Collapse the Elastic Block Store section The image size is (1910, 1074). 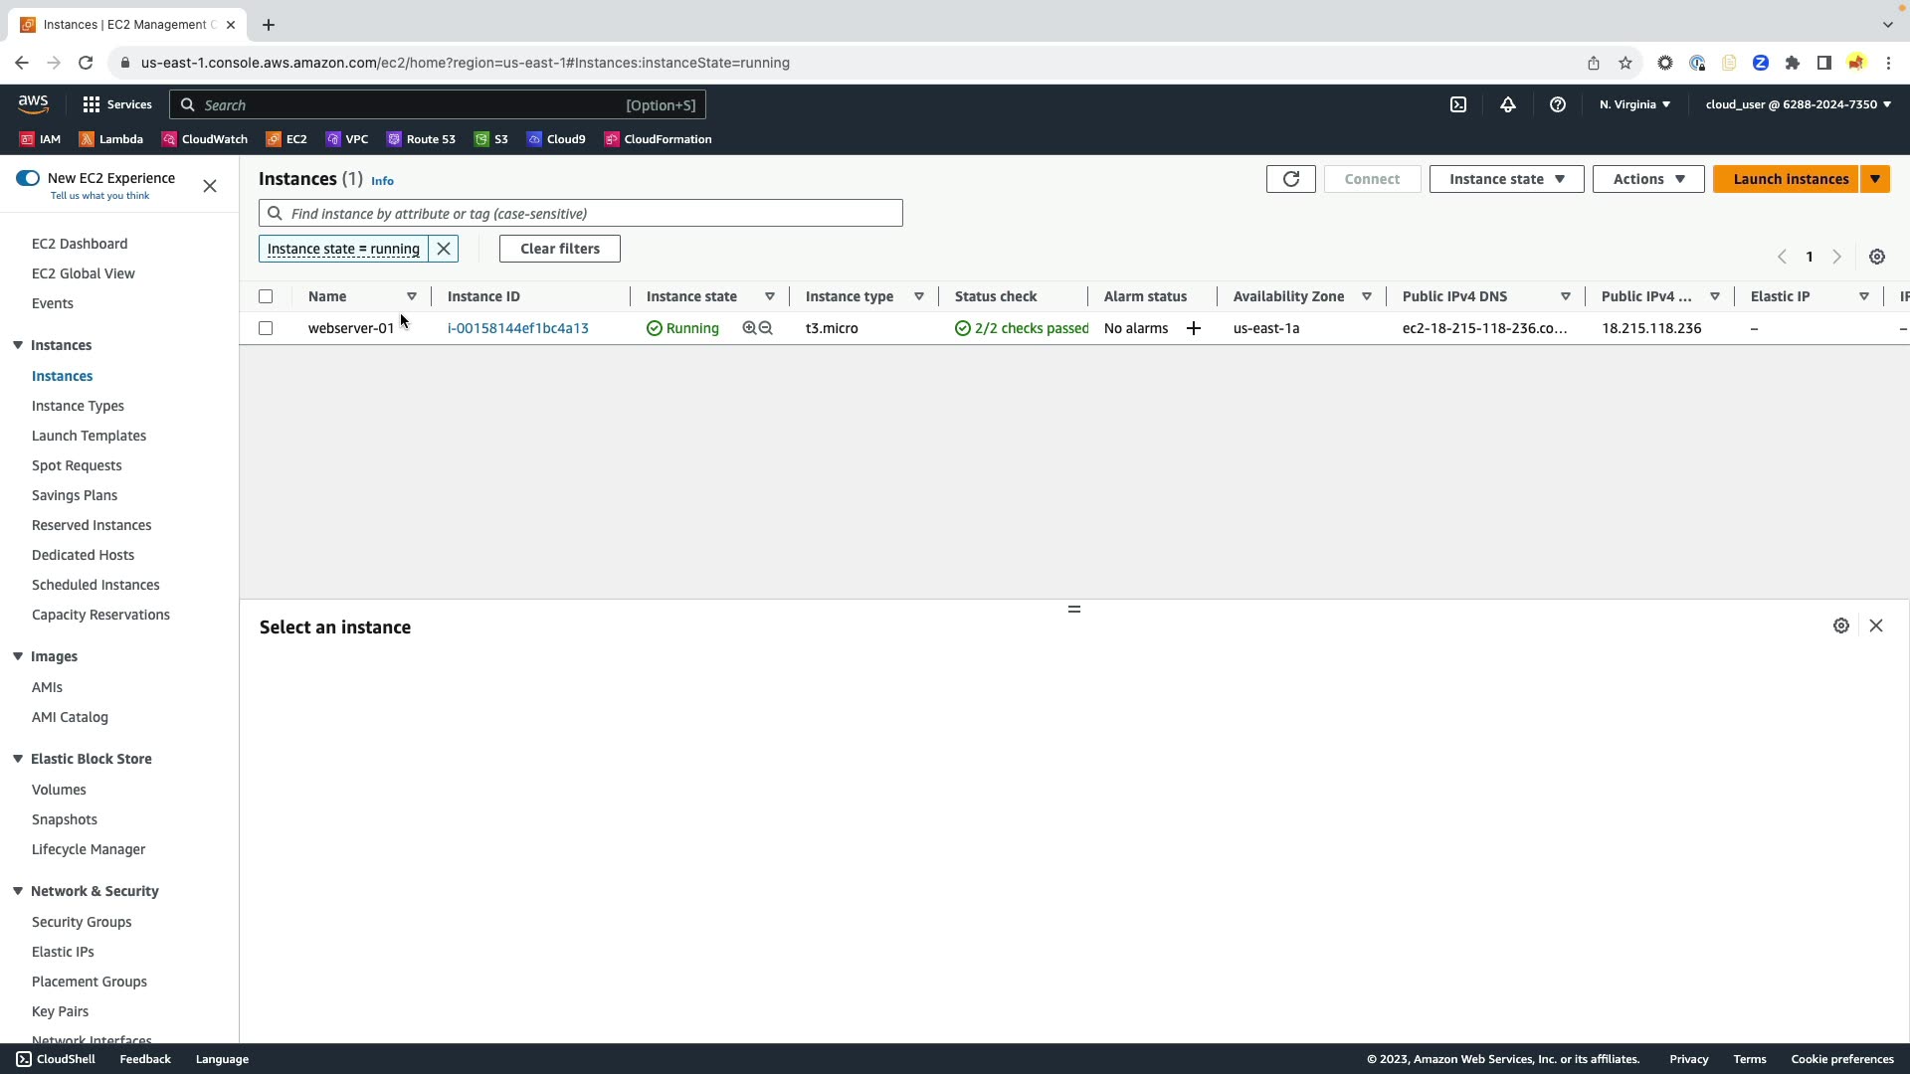[x=18, y=759]
